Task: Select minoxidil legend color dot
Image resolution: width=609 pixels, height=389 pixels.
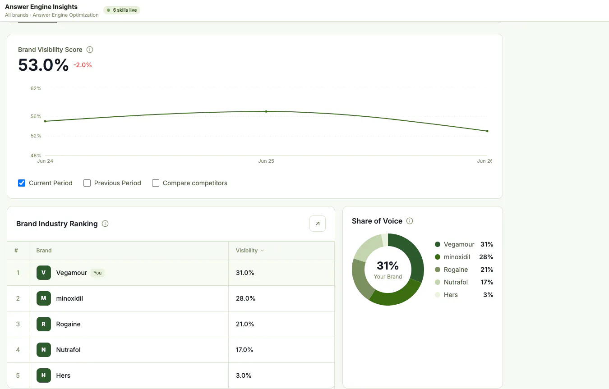Action: [x=438, y=257]
